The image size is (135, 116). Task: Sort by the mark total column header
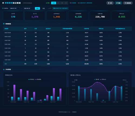(x=48, y=29)
